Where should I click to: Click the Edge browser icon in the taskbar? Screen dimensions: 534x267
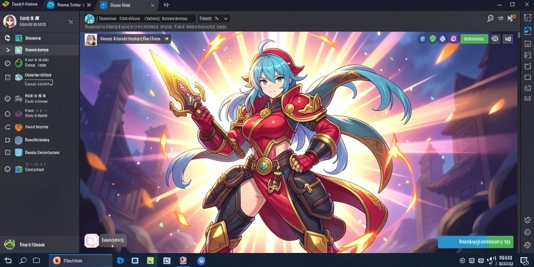120,261
